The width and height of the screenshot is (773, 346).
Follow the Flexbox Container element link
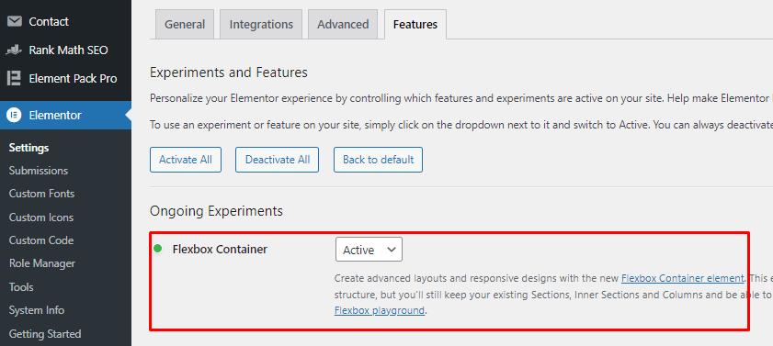[x=682, y=278]
